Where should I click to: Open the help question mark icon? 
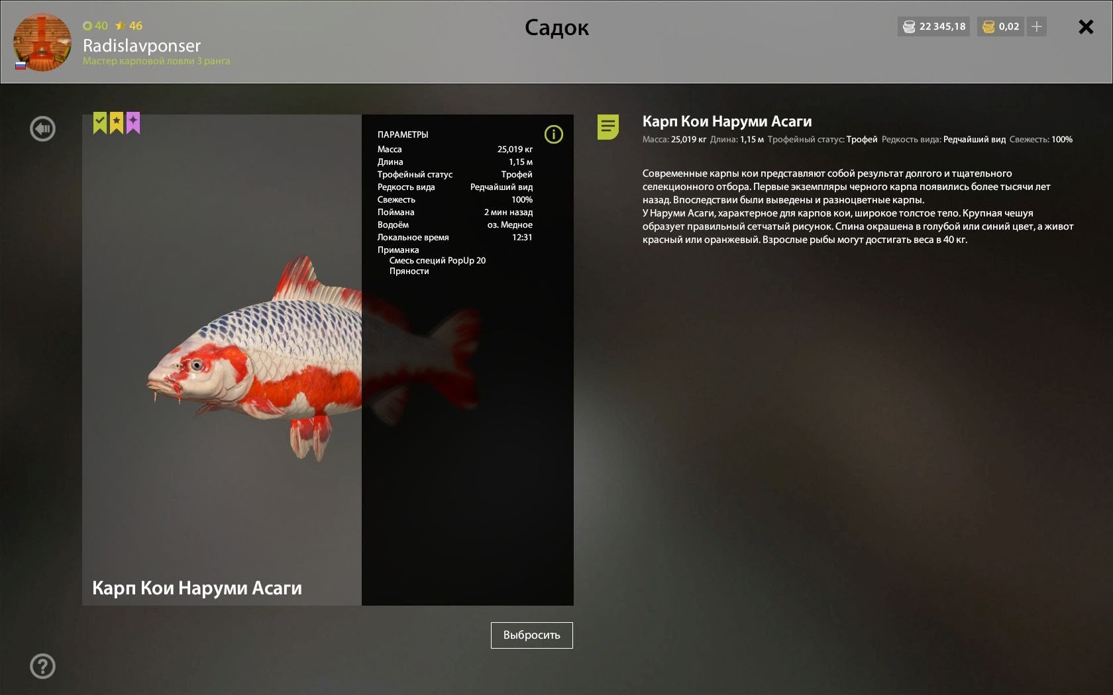point(42,666)
